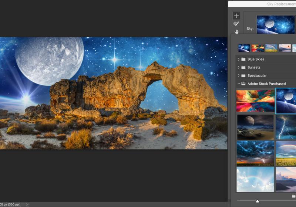Click the status bar arrow next to ppi
This screenshot has height=207, width=296.
(x=27, y=204)
